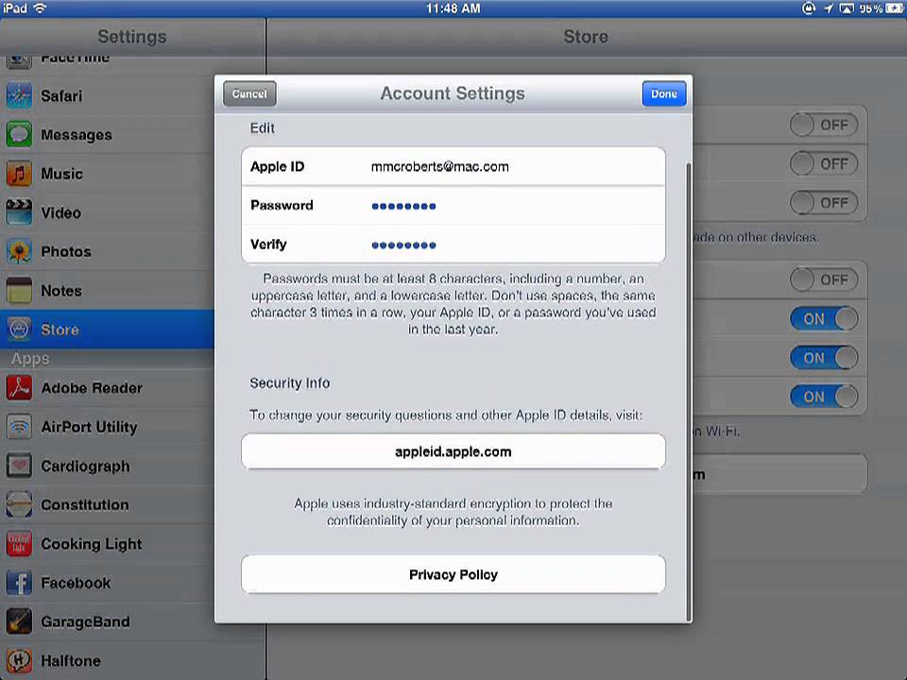
Task: Tap the location services arrow icon
Action: 828,8
